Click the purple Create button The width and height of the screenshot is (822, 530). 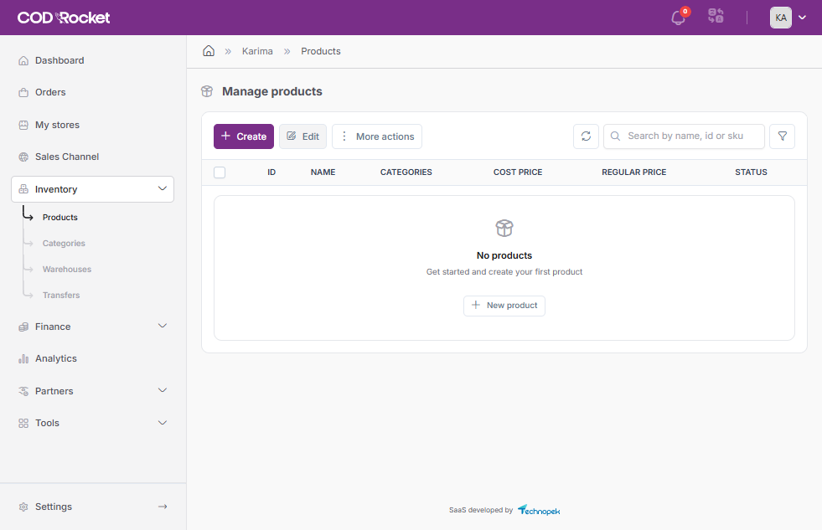click(243, 136)
